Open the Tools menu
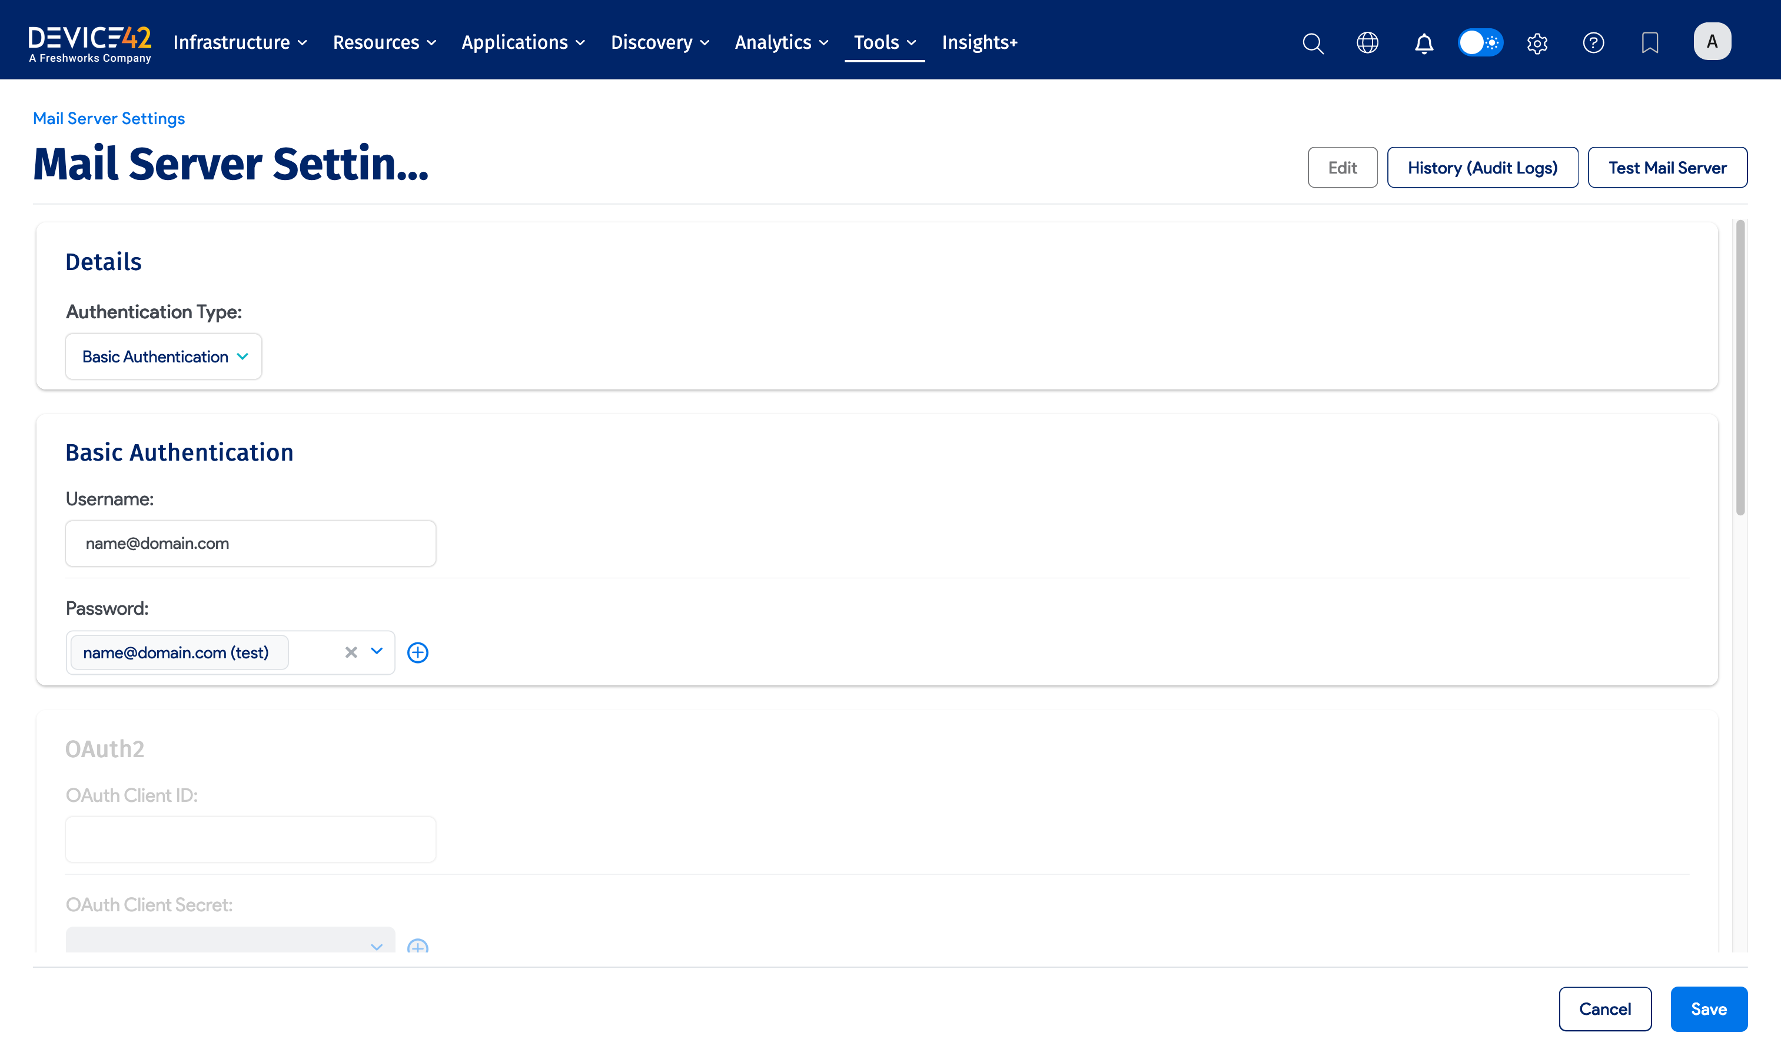This screenshot has width=1781, height=1046. click(x=885, y=42)
